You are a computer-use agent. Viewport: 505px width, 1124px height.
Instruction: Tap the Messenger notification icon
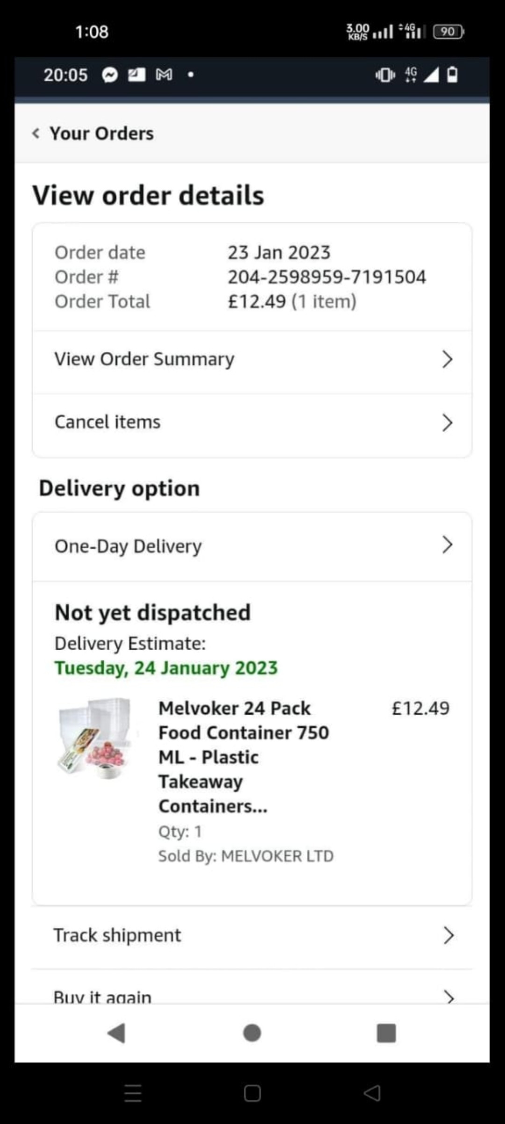click(110, 75)
